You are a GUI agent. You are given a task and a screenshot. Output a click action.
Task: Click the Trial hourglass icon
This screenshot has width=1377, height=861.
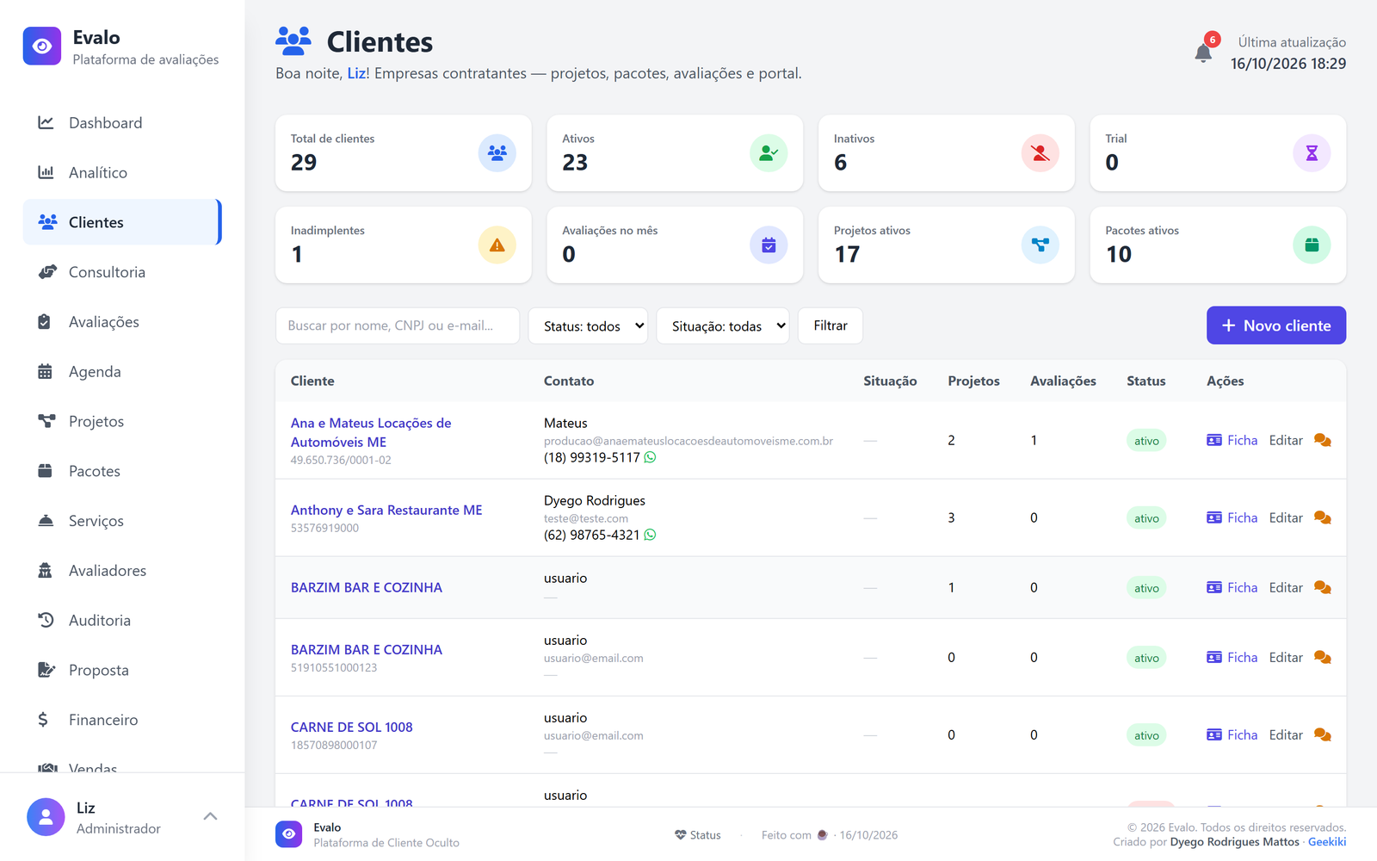pos(1312,153)
